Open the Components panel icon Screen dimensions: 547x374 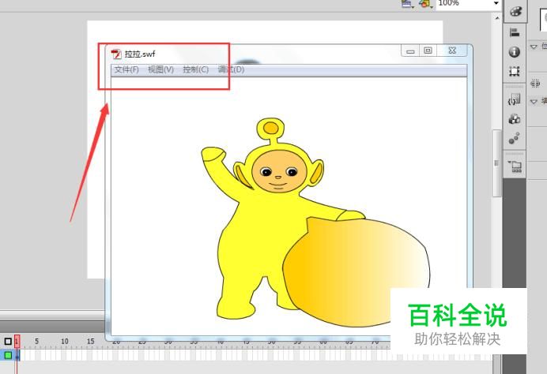(515, 119)
